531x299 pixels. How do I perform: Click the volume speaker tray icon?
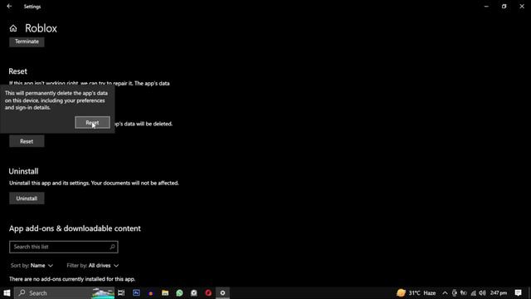point(483,293)
